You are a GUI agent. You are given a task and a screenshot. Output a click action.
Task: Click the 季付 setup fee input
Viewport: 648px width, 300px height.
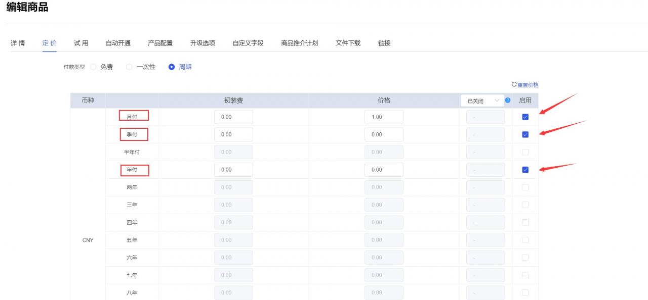pos(233,134)
